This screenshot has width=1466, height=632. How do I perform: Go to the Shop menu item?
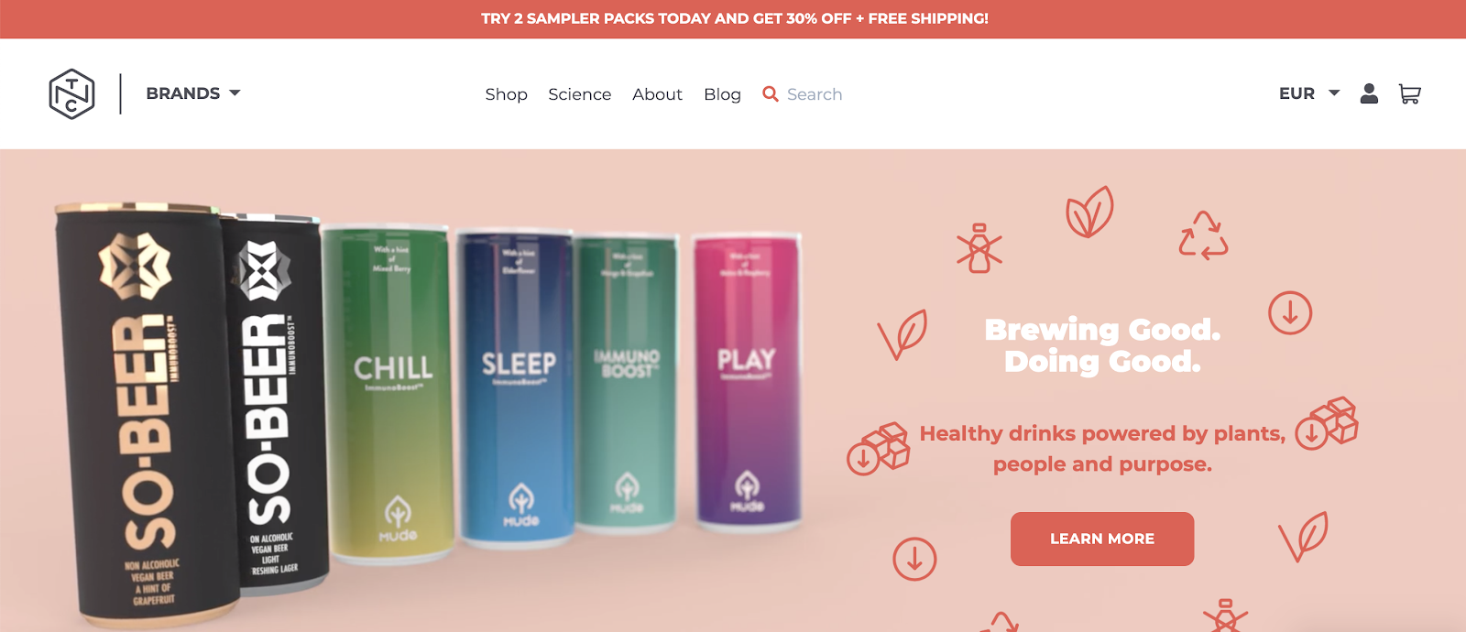(506, 94)
